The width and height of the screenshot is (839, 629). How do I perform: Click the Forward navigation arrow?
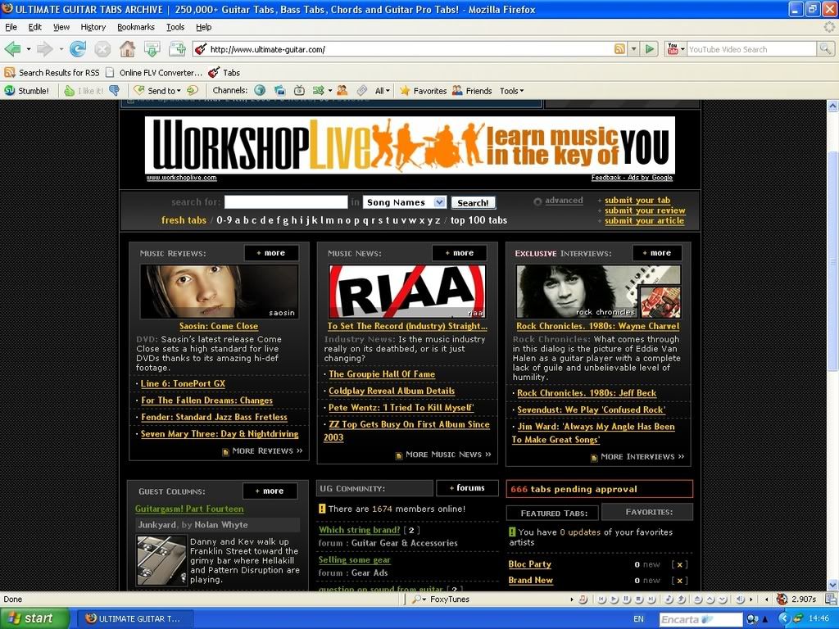tap(44, 49)
